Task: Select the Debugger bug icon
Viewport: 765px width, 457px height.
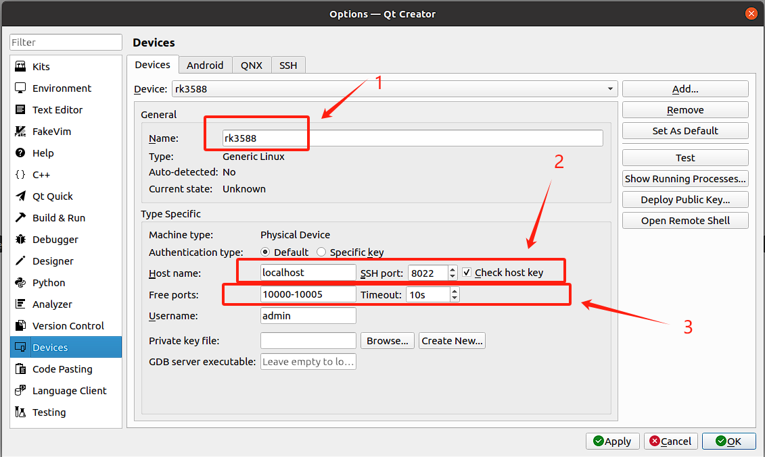Action: click(20, 240)
